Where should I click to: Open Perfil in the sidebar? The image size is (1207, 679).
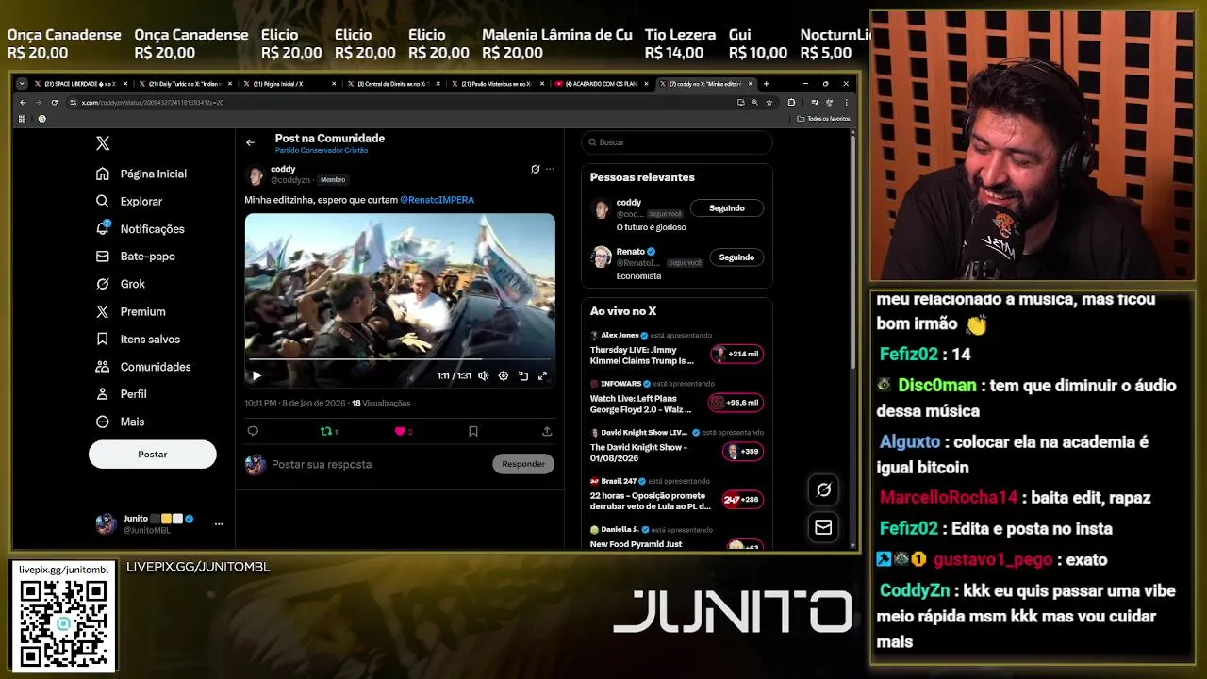[x=121, y=393]
